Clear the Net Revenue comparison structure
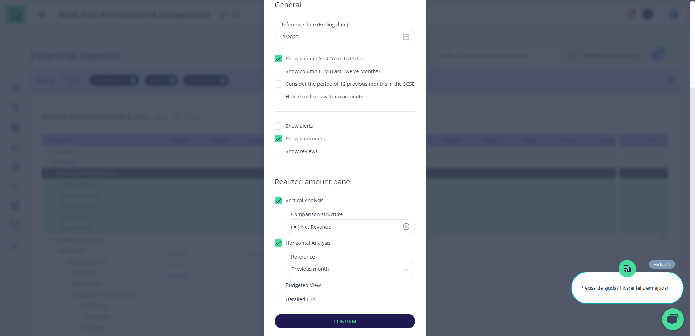This screenshot has height=336, width=695. [x=406, y=227]
